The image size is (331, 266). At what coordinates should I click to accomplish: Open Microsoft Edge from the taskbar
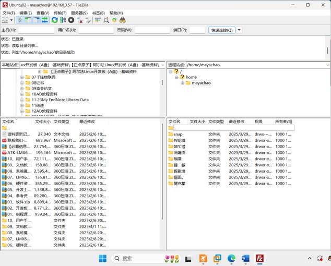pyautogui.click(x=231, y=258)
